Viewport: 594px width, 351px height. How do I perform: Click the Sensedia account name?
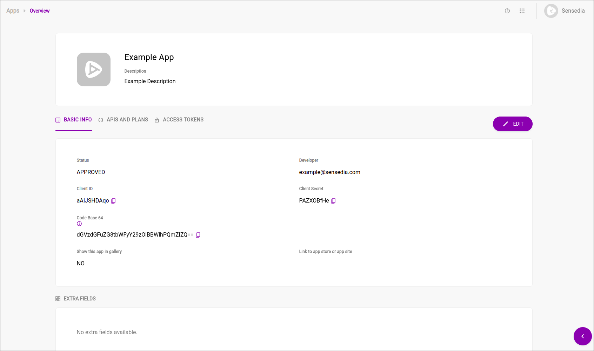(573, 11)
